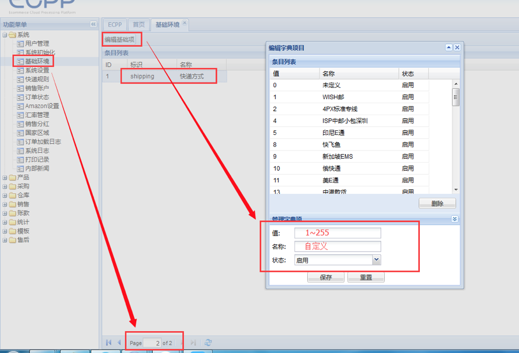Close the 基础环境 tab with its x icon

185,23
